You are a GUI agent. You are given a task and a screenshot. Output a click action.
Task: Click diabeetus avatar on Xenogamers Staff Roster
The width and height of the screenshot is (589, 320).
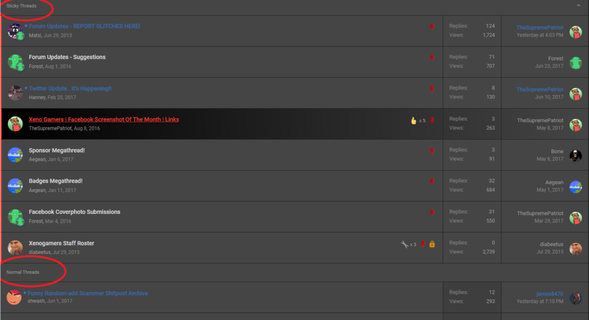click(x=15, y=248)
